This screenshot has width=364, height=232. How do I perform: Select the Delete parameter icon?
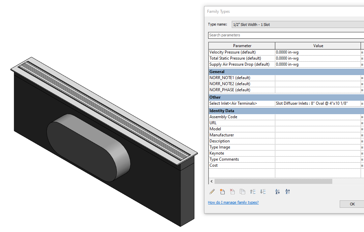[232, 191]
